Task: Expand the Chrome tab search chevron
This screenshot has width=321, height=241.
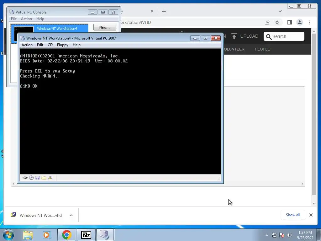Action: pos(280,11)
